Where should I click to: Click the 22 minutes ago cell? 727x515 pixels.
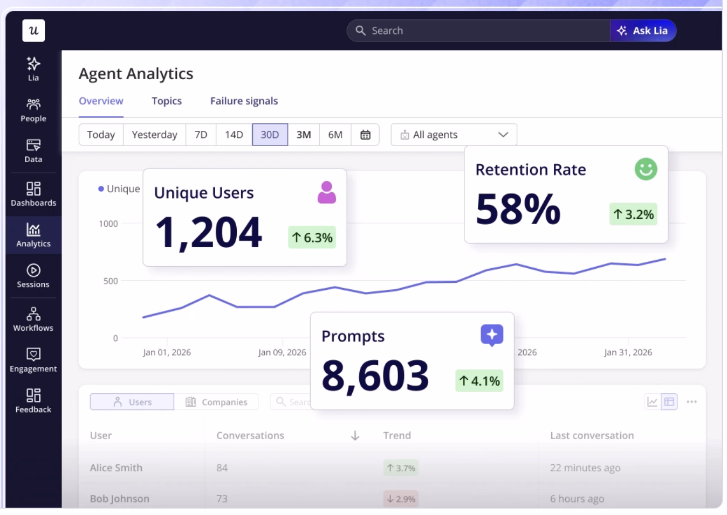click(x=585, y=468)
